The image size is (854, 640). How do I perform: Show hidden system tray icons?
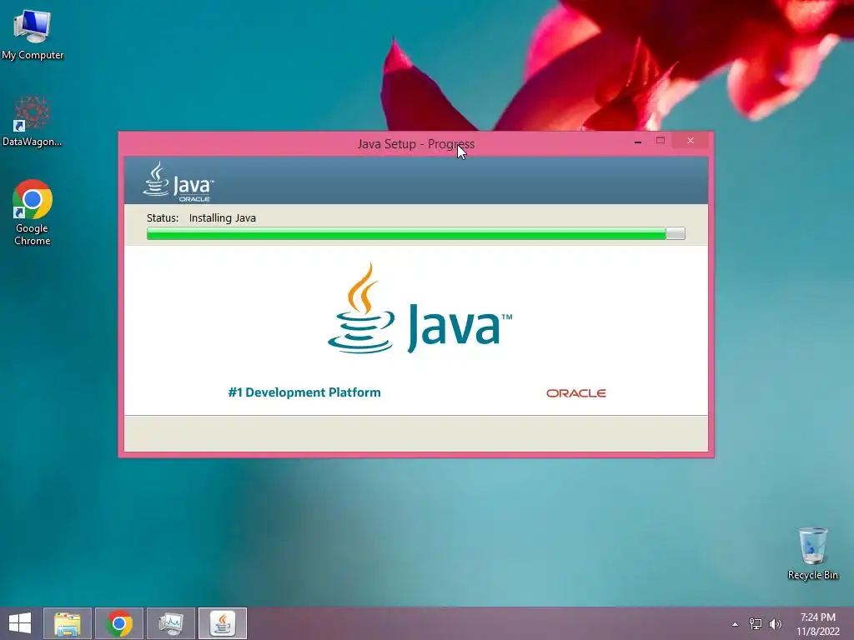click(x=736, y=624)
